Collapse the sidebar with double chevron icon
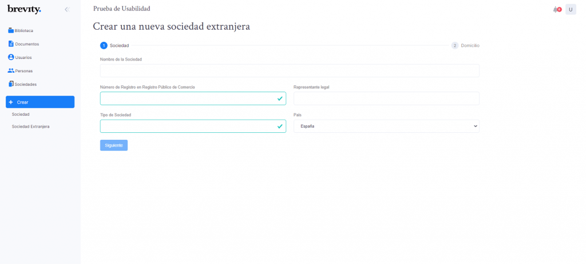The image size is (586, 264). coord(67,9)
